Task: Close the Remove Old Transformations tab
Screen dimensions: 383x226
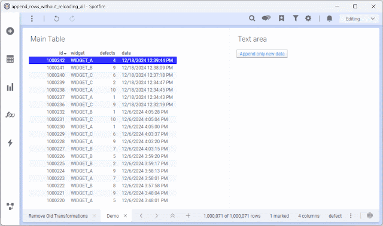Action: (95, 216)
